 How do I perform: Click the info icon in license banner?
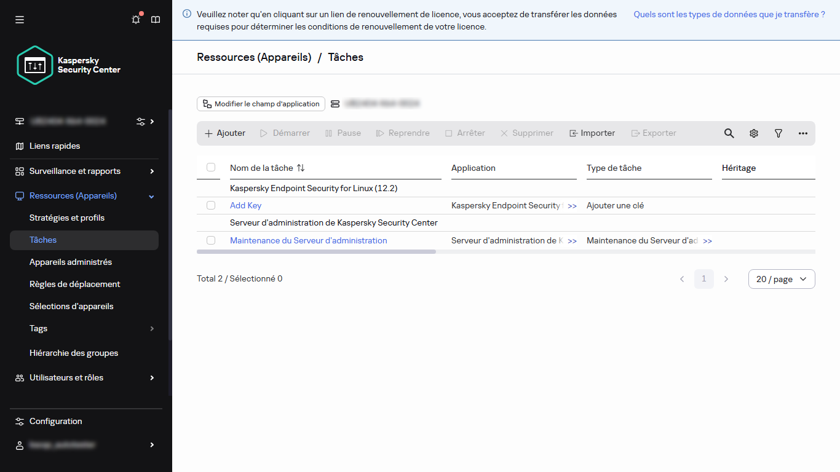pyautogui.click(x=187, y=14)
